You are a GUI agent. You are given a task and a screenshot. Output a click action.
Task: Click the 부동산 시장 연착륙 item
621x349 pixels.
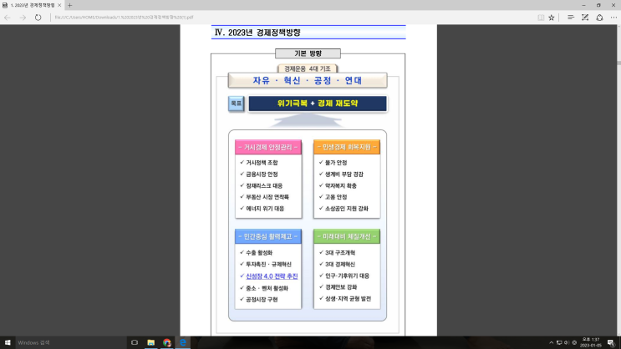(267, 197)
